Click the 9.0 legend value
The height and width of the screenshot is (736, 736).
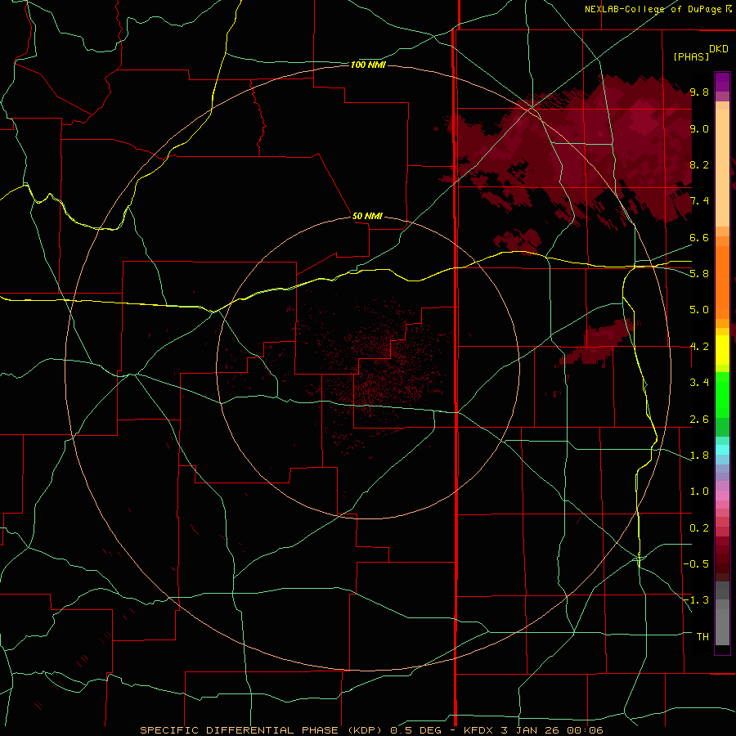pyautogui.click(x=699, y=128)
